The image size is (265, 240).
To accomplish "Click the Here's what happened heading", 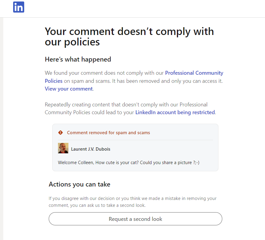I will [x=78, y=59].
